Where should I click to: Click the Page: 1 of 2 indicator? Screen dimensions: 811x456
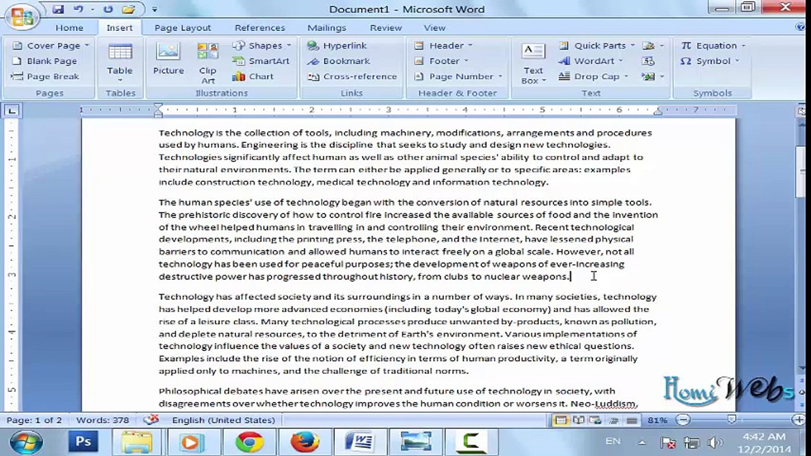pyautogui.click(x=34, y=420)
